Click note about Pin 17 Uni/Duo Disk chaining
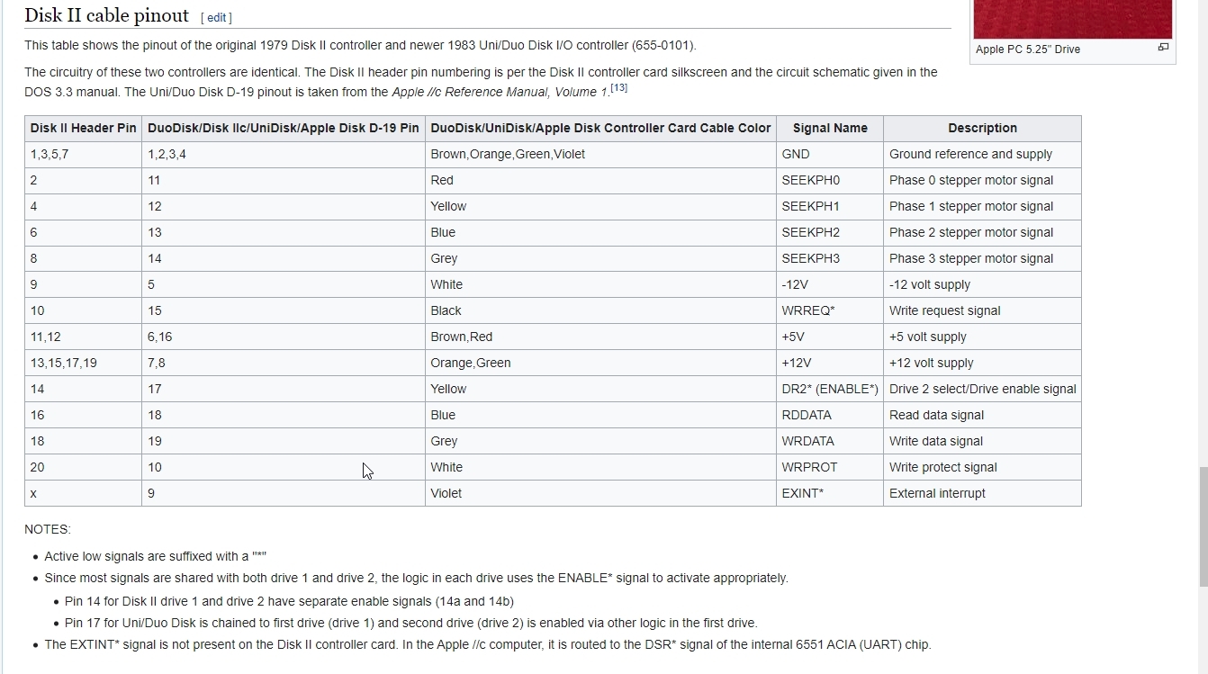Image resolution: width=1208 pixels, height=674 pixels. (411, 623)
